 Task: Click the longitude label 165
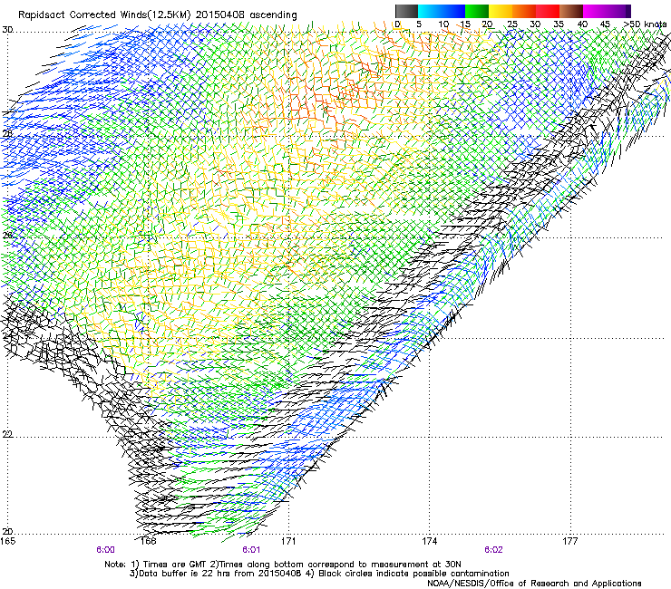point(7,541)
